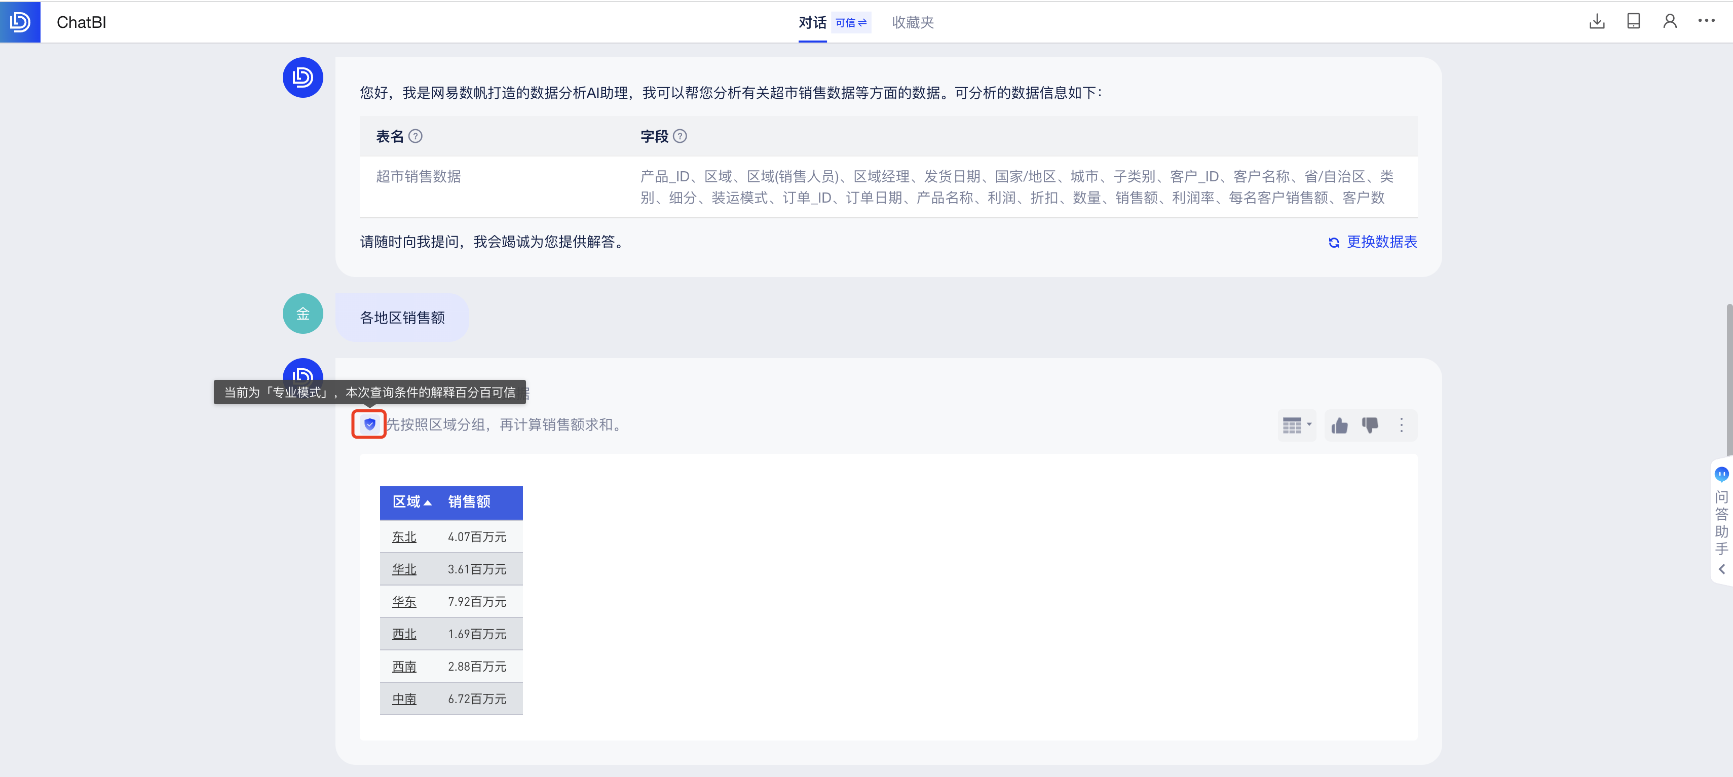Select the 对话 tab
The height and width of the screenshot is (777, 1733).
812,23
